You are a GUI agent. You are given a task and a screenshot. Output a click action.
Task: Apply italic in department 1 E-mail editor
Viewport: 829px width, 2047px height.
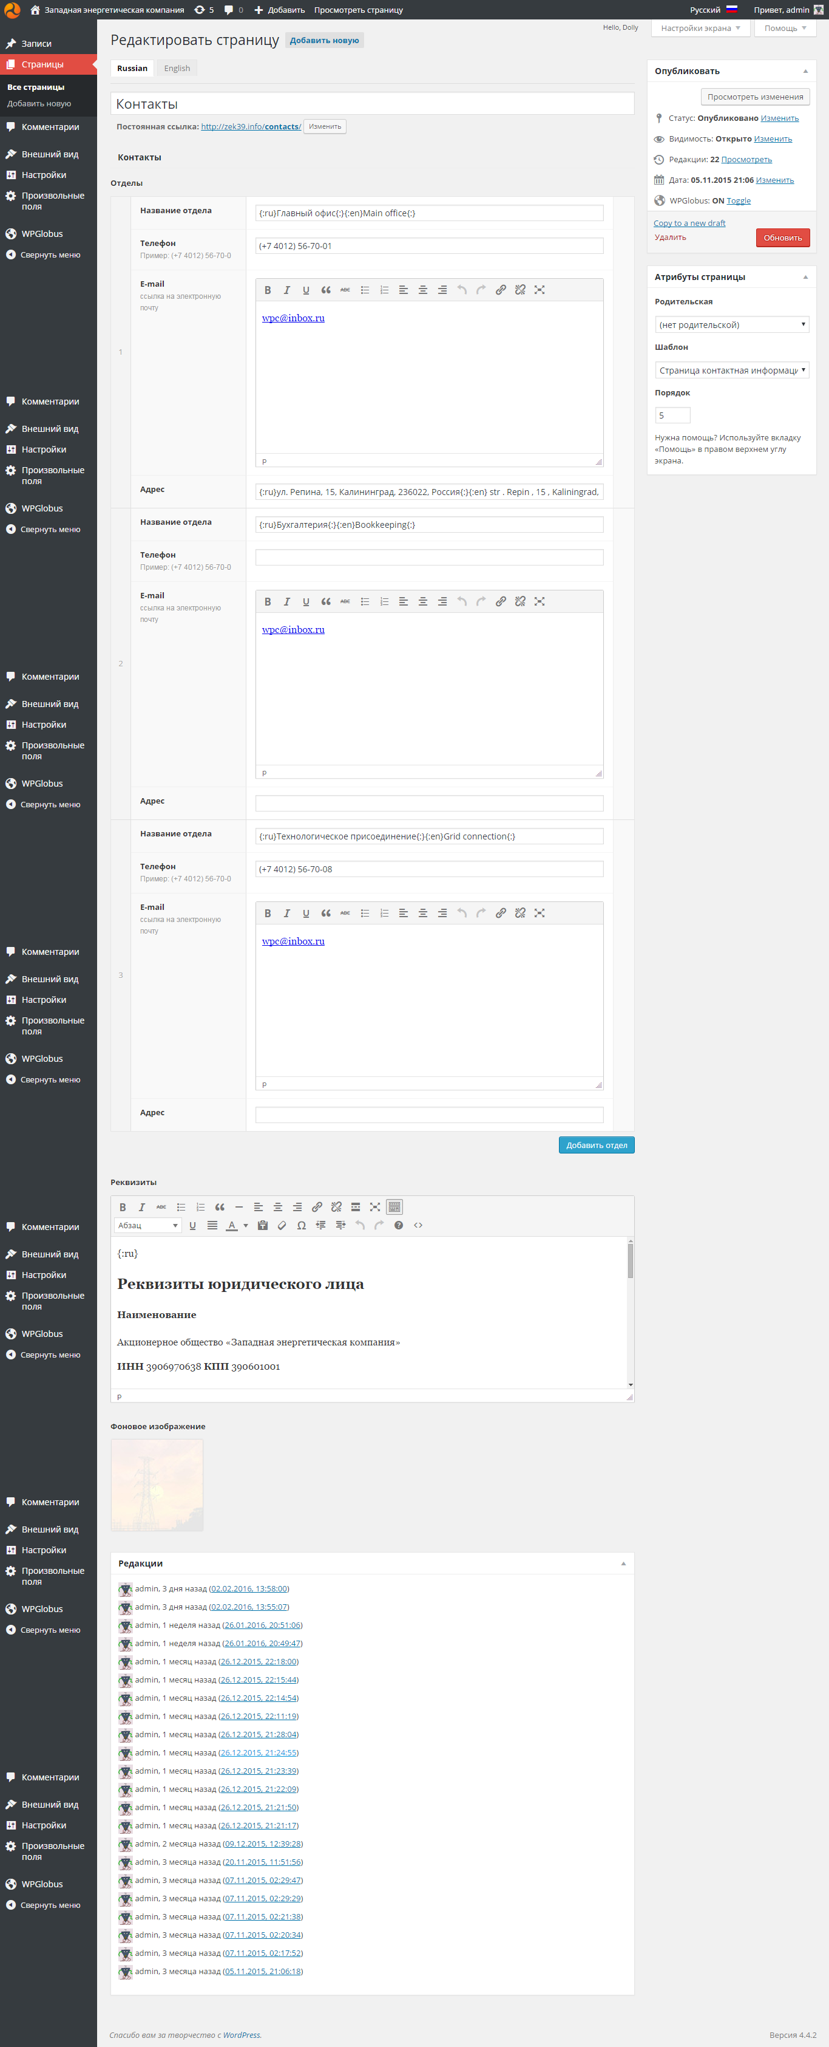click(286, 290)
